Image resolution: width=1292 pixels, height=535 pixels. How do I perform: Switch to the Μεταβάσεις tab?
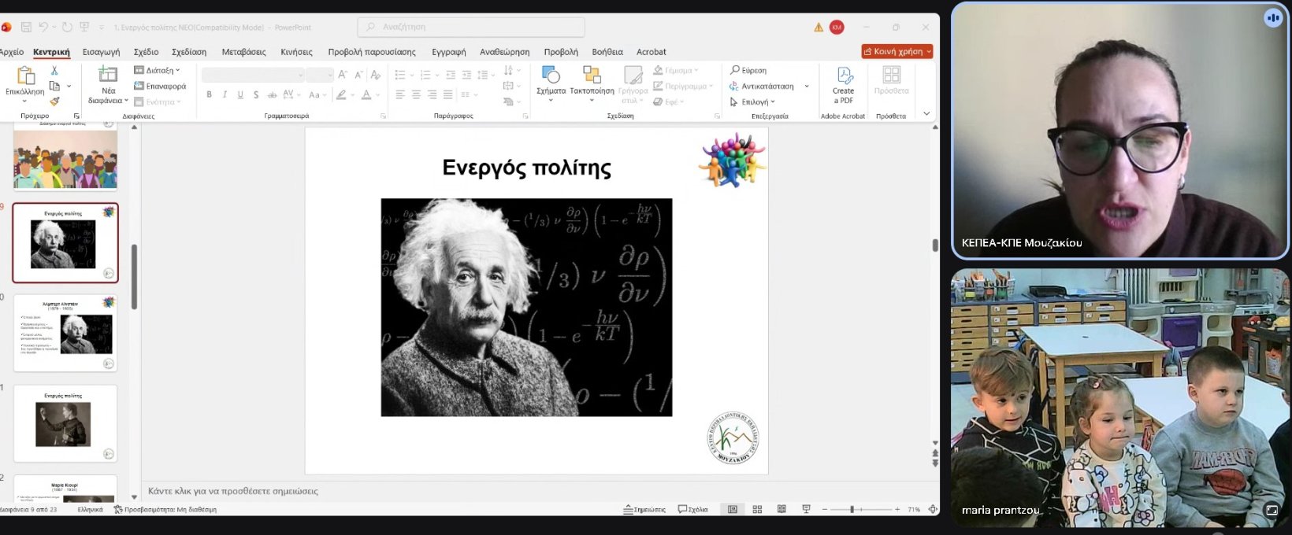pos(243,52)
